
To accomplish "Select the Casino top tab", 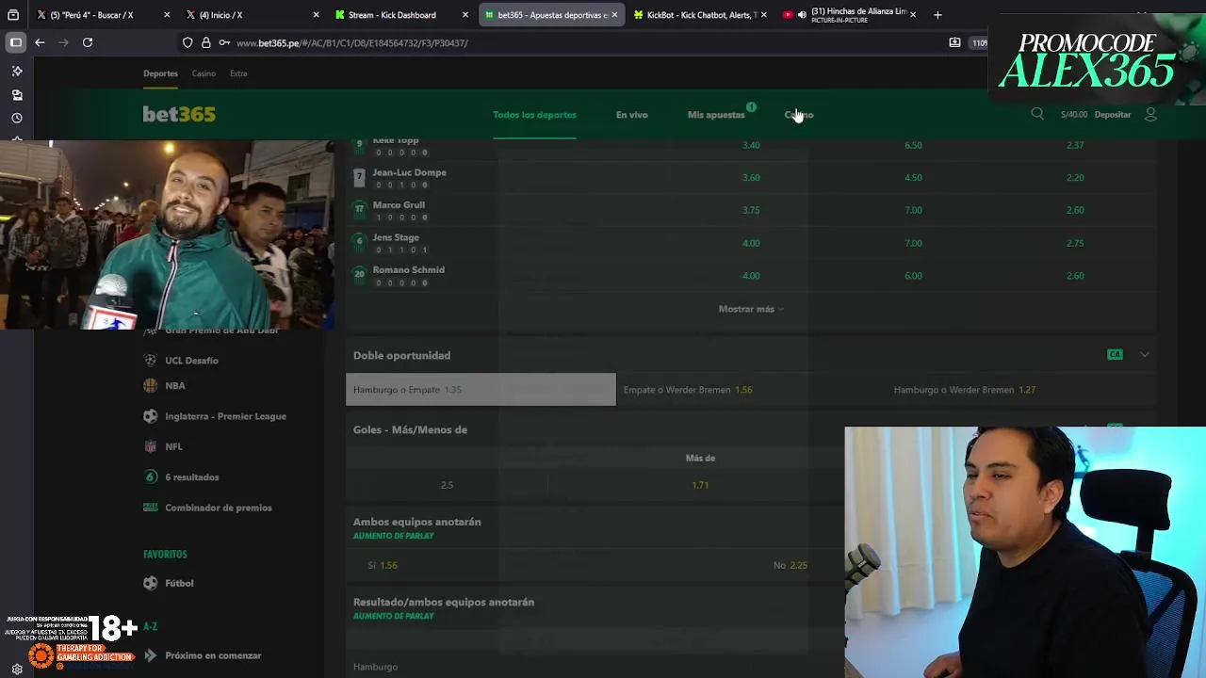I will [204, 73].
